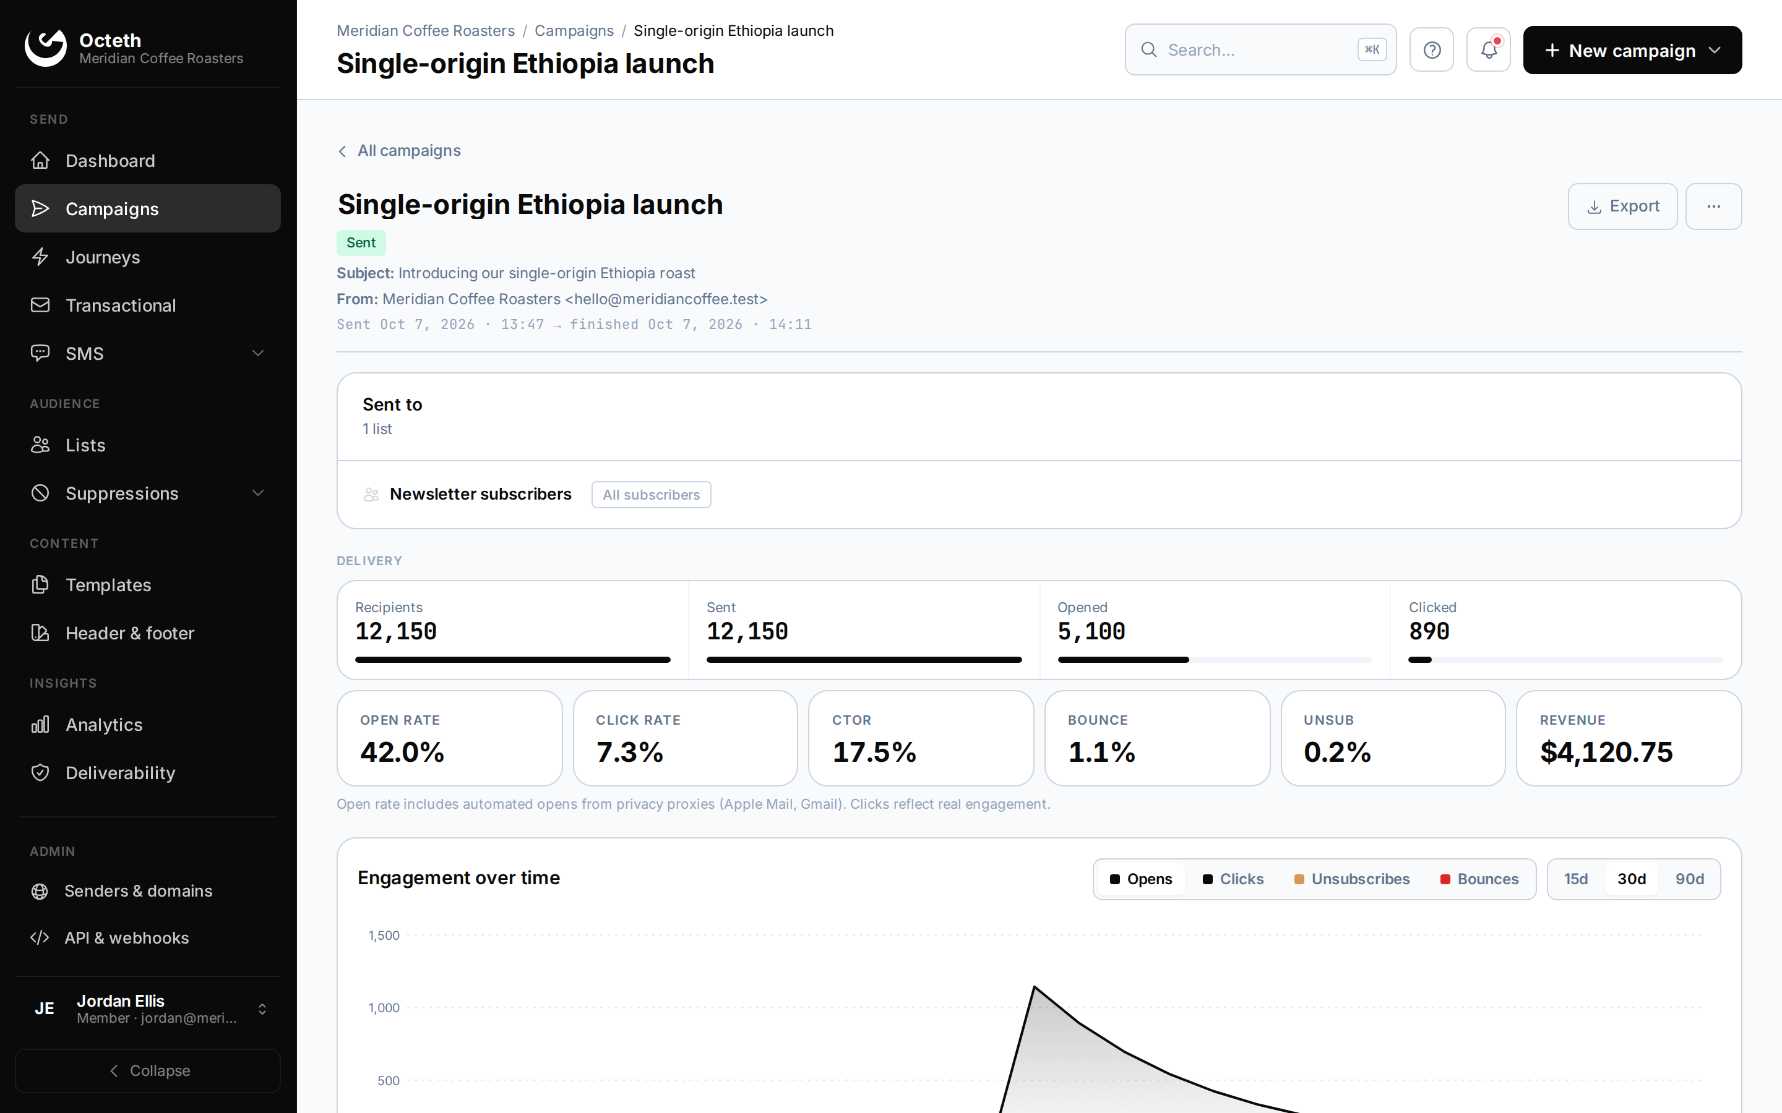Click Newsletter subscribers list name

click(x=480, y=494)
